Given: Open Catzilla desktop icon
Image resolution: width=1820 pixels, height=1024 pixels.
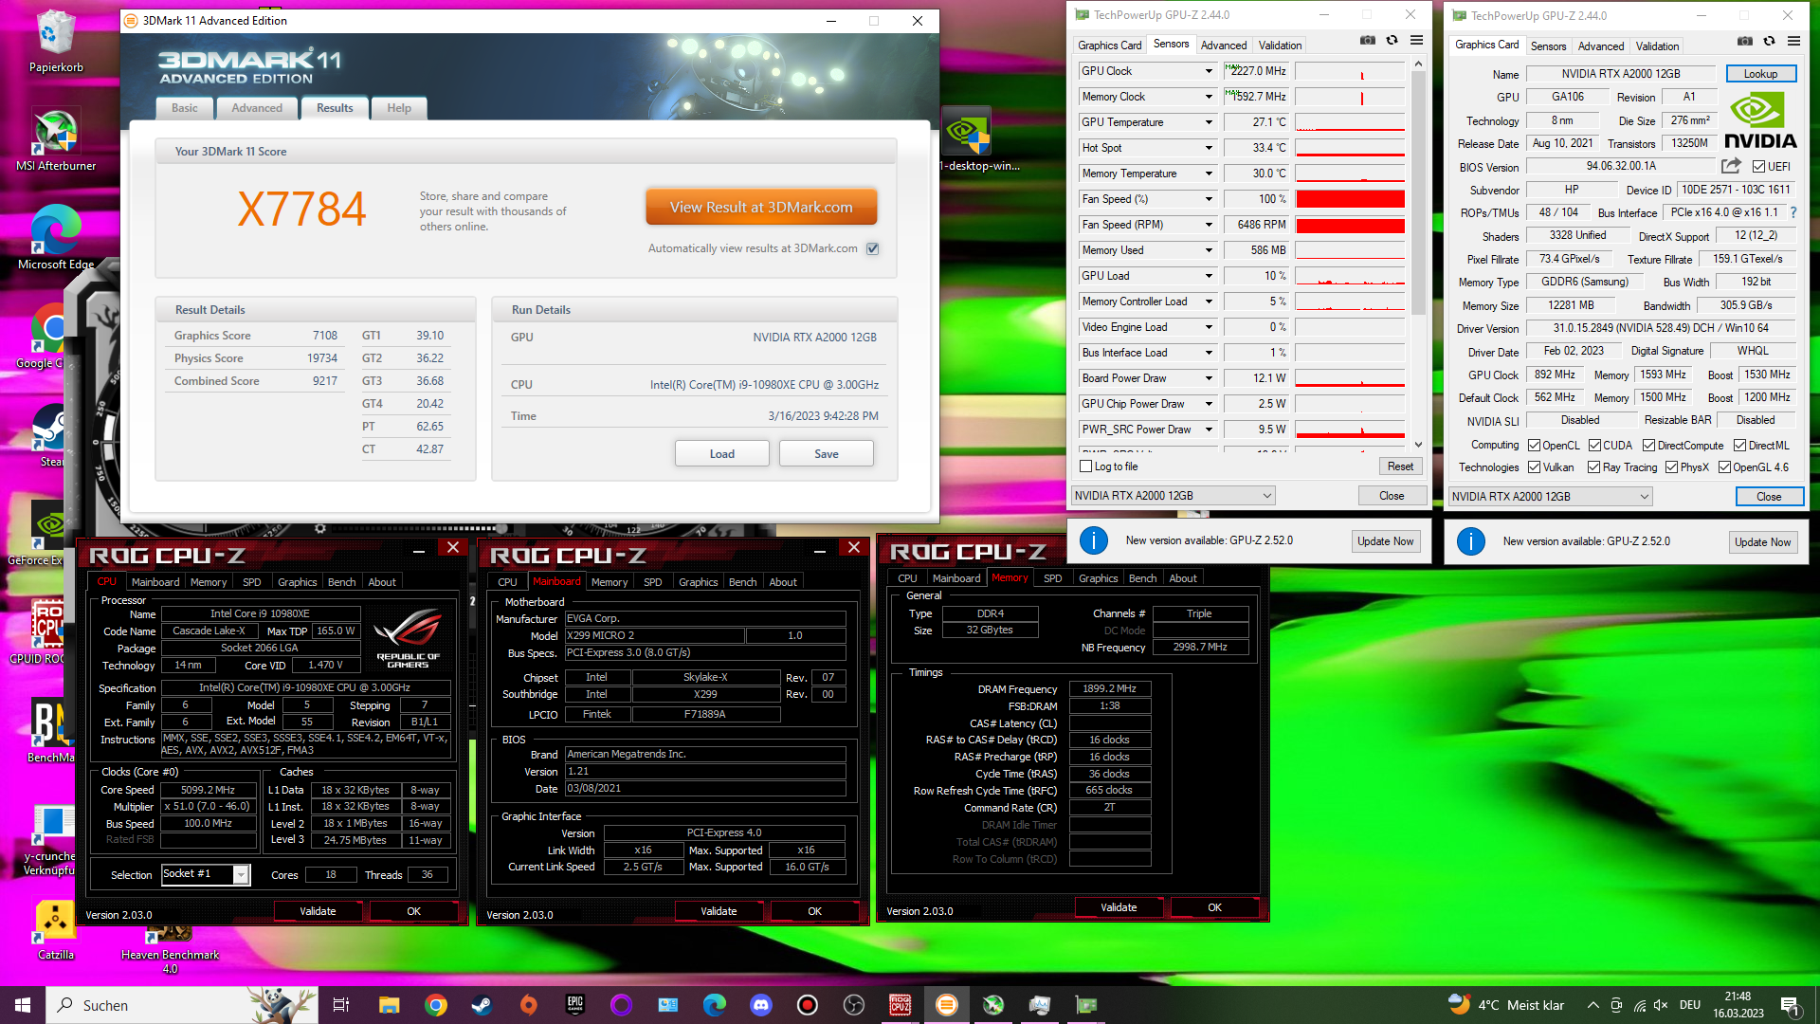Looking at the screenshot, I should [56, 929].
